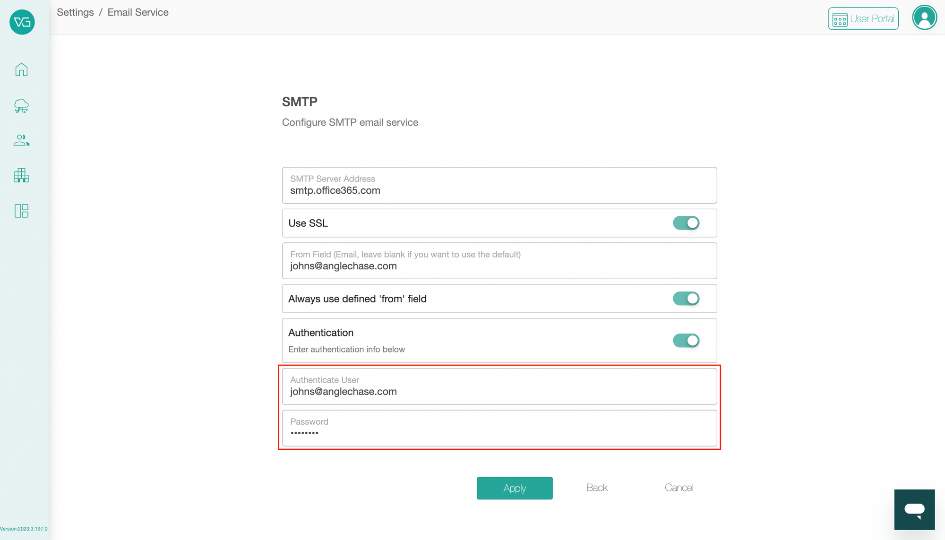Open the user profile avatar
This screenshot has height=540, width=945.
tap(924, 18)
